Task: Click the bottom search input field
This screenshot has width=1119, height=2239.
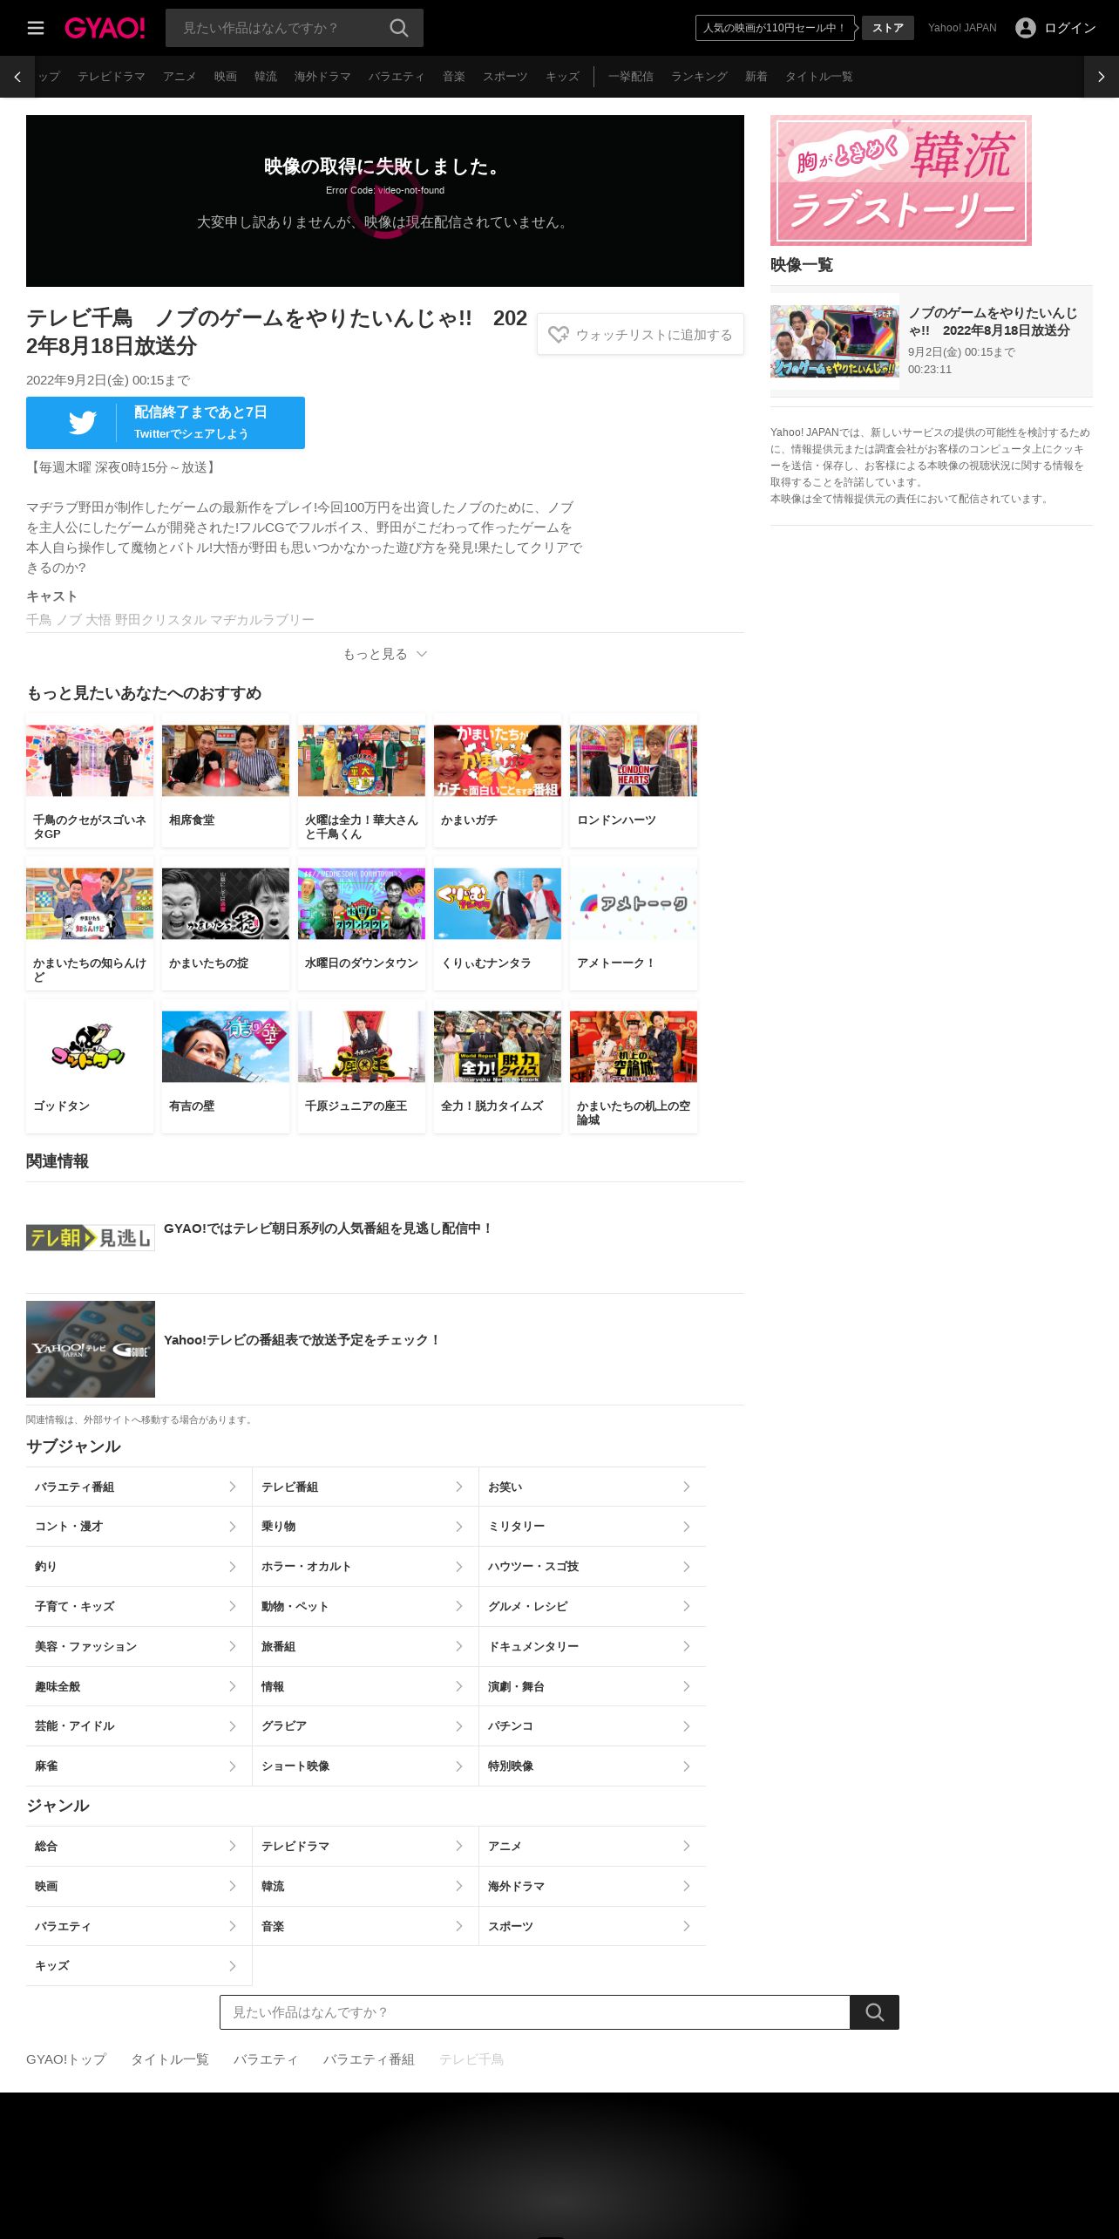Action: click(535, 2012)
